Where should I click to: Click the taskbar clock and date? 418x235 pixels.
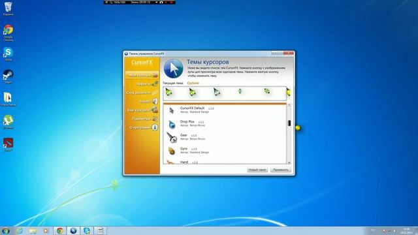pos(406,230)
